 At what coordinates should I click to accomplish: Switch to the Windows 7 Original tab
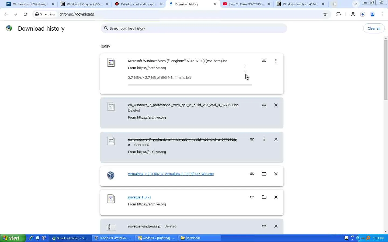click(x=84, y=4)
